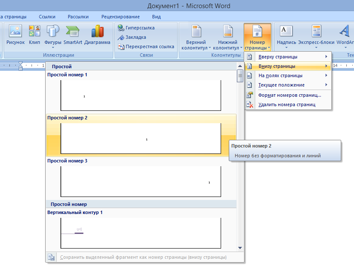Expand the Нижний колонтитул footer dropdown

(227, 38)
